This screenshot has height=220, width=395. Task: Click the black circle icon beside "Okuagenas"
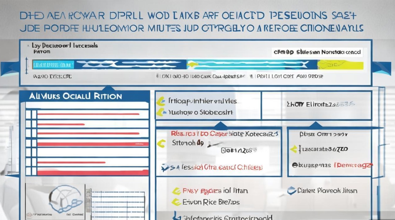(x=294, y=165)
